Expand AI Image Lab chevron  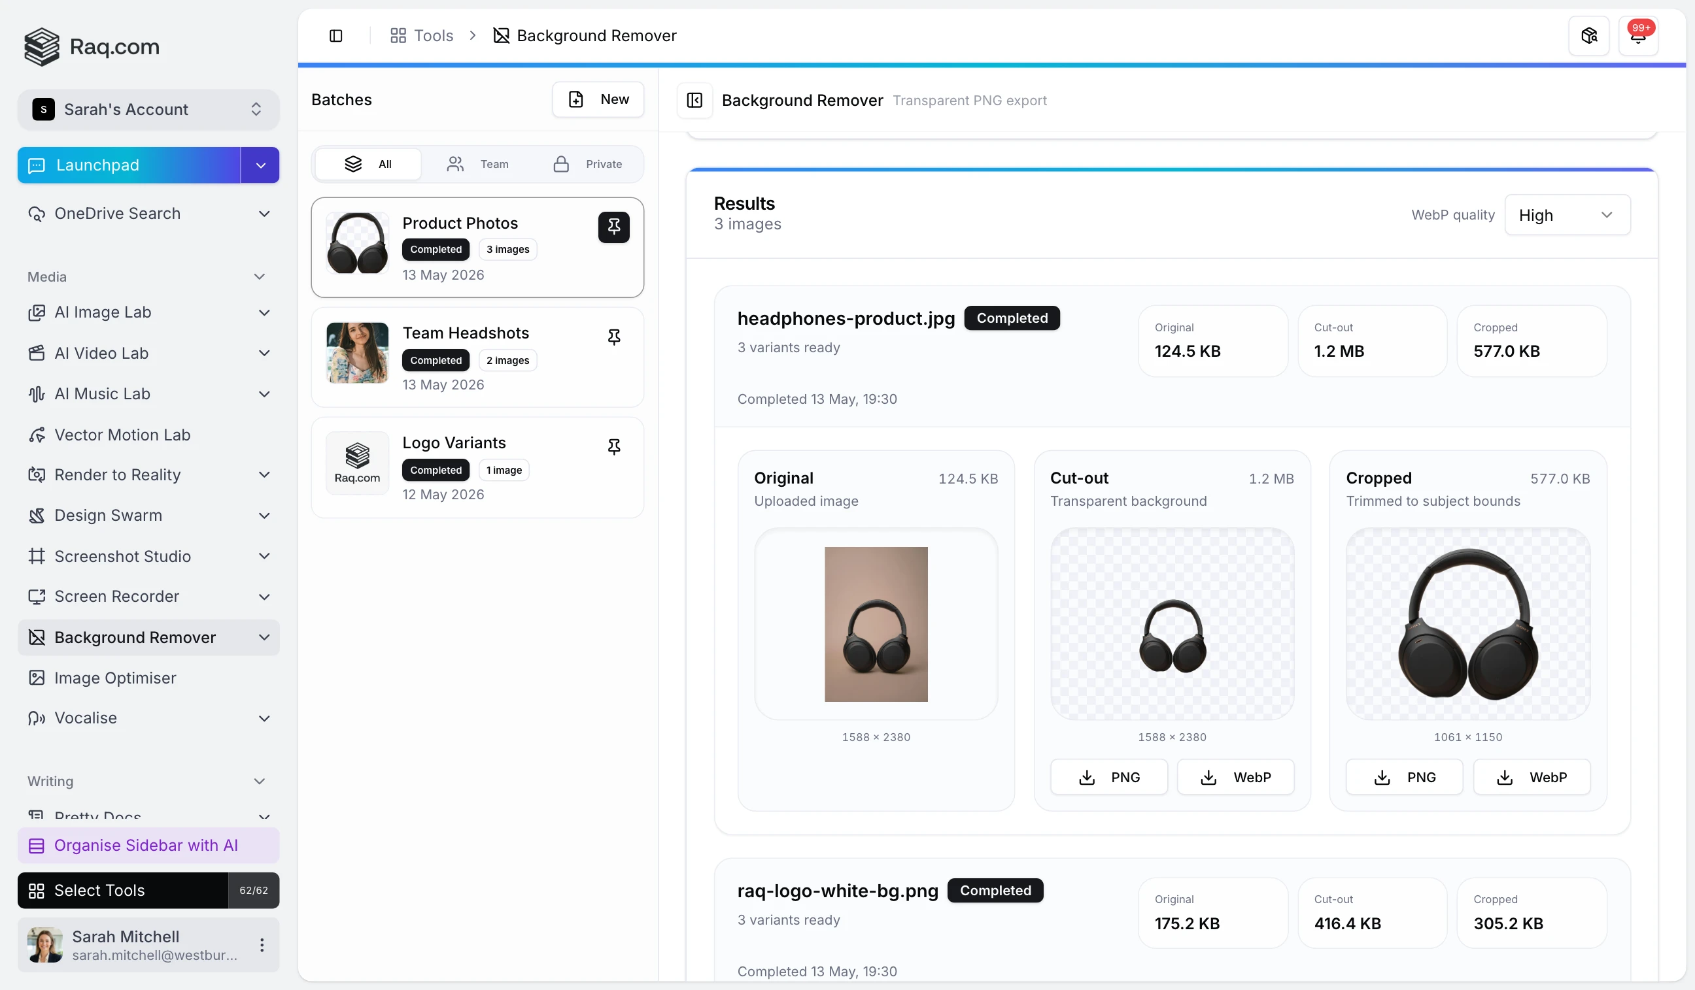pos(264,312)
